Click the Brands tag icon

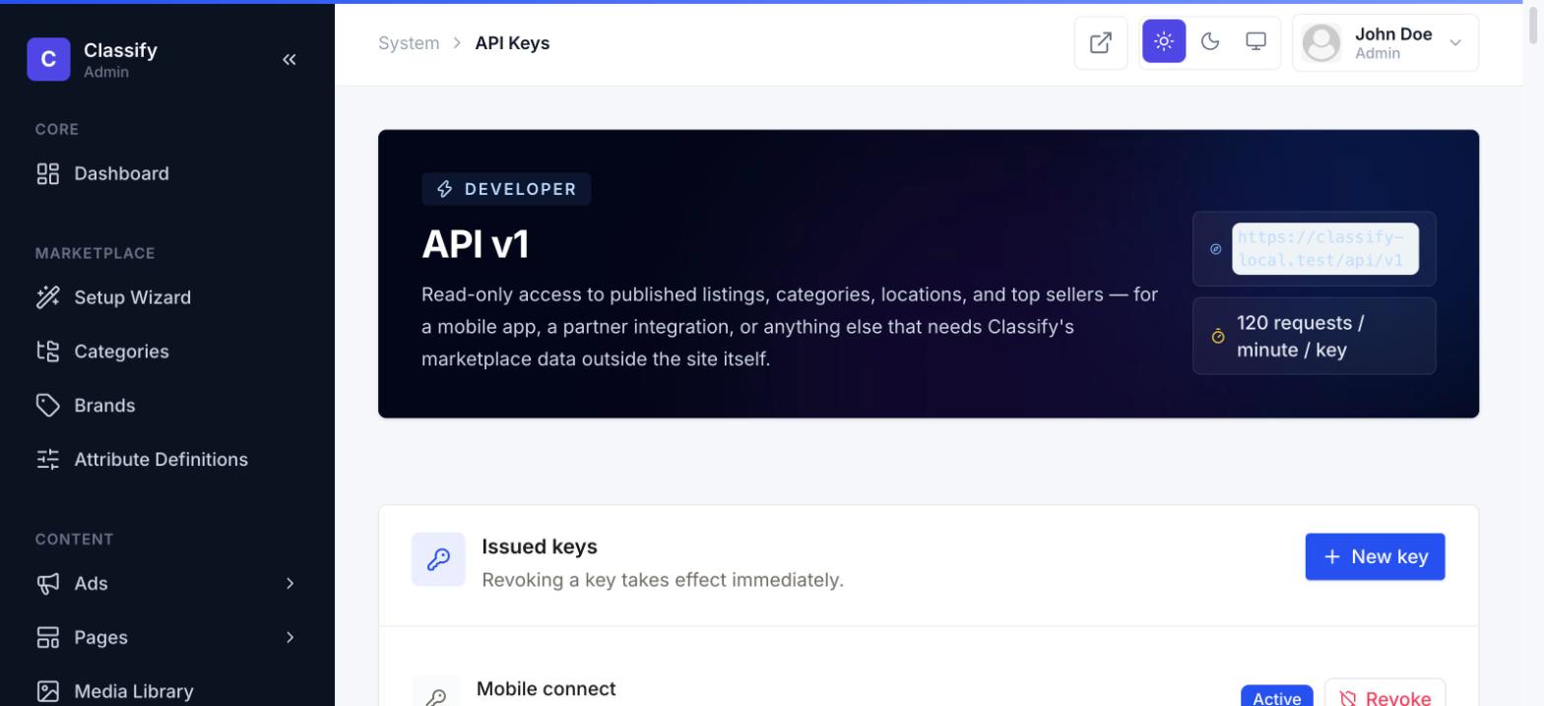click(47, 406)
